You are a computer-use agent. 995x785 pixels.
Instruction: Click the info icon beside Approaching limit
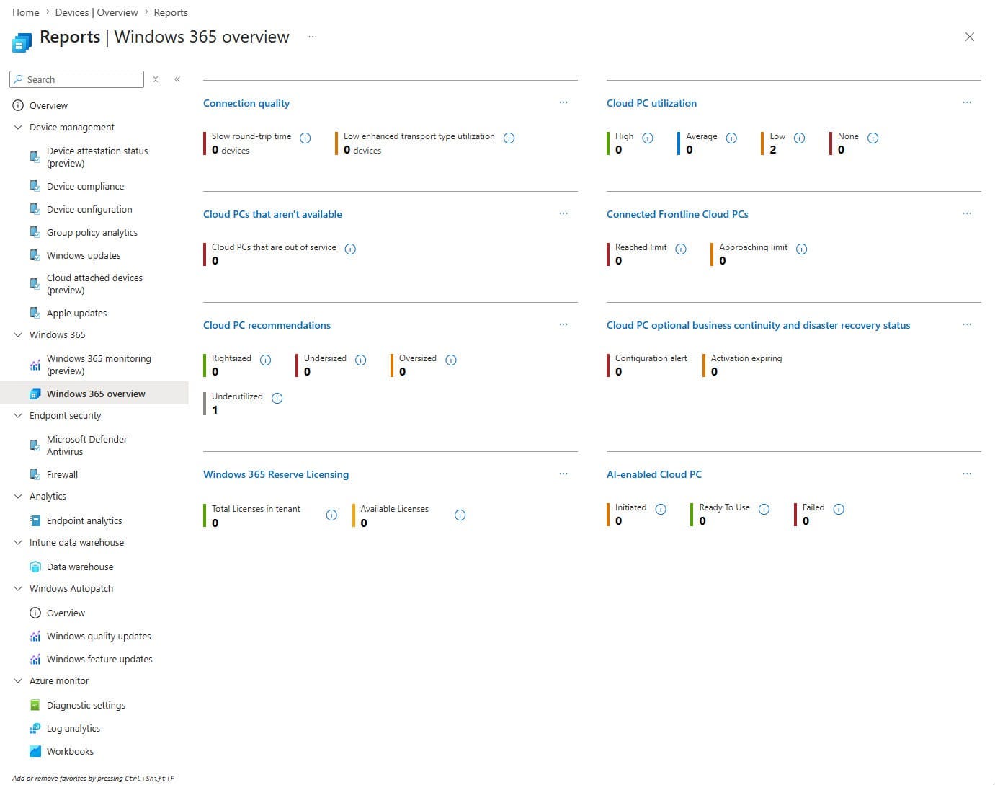[x=802, y=249]
